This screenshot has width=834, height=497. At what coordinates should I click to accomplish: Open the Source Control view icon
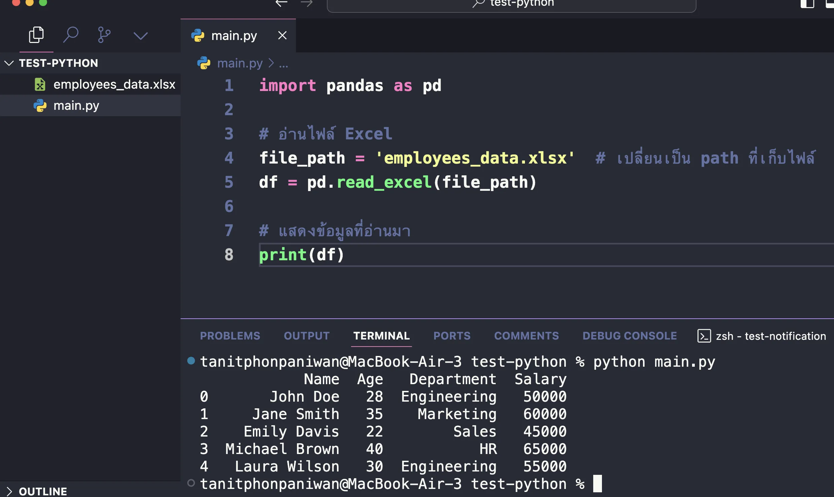(x=104, y=35)
